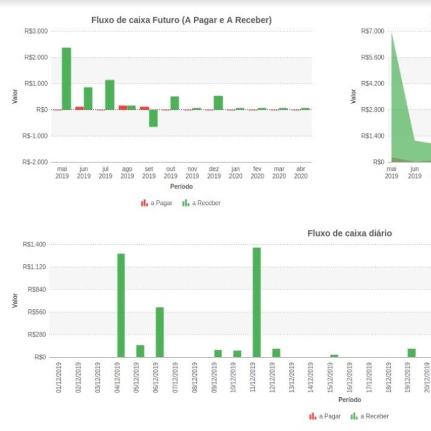Select the daily bar for 05/12/2019
The width and height of the screenshot is (431, 431).
(x=140, y=351)
